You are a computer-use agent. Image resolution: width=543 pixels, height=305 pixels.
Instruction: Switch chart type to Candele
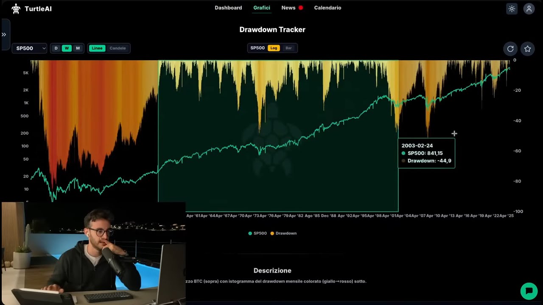pos(118,48)
